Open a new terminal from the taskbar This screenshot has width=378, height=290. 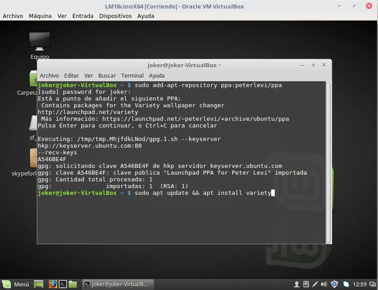63,284
